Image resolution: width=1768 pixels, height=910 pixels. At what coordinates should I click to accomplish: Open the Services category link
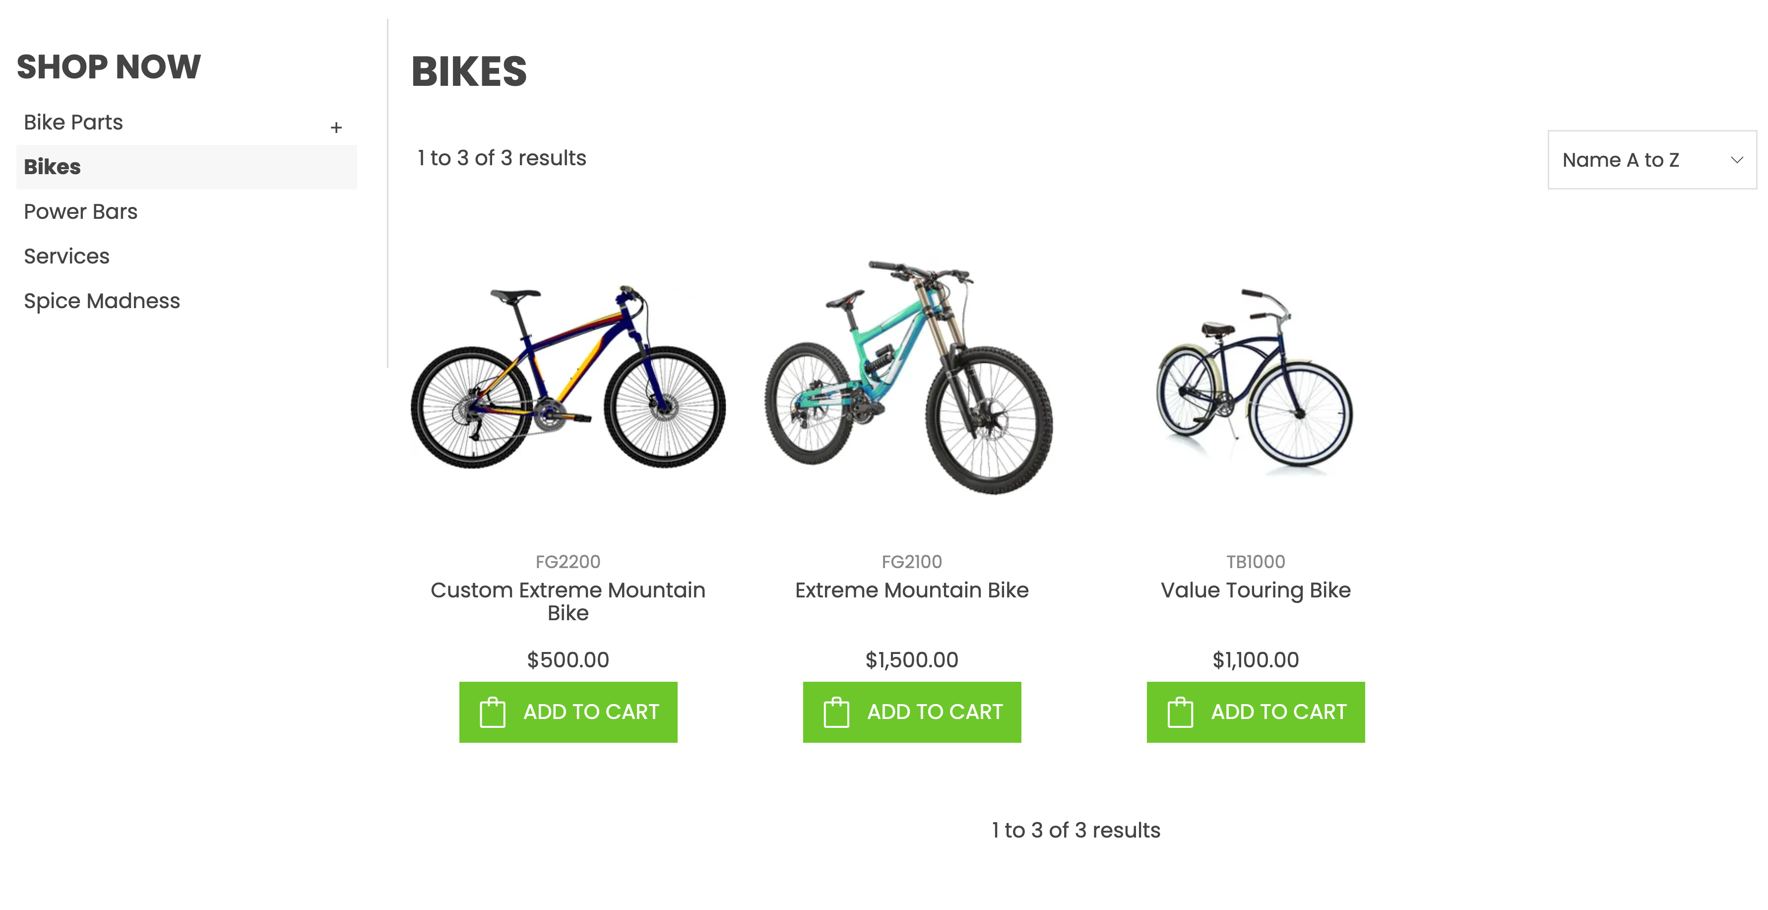[x=66, y=256]
